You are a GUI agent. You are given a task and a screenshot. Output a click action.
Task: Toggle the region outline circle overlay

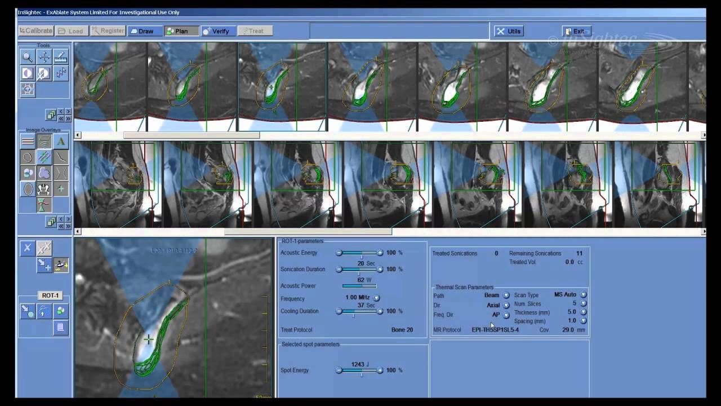(27, 157)
